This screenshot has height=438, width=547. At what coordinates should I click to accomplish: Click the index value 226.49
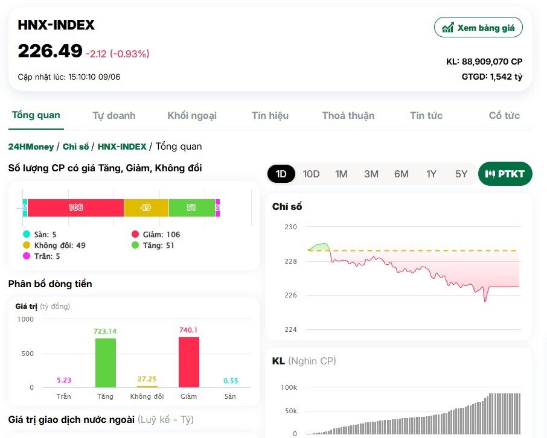[x=50, y=51]
